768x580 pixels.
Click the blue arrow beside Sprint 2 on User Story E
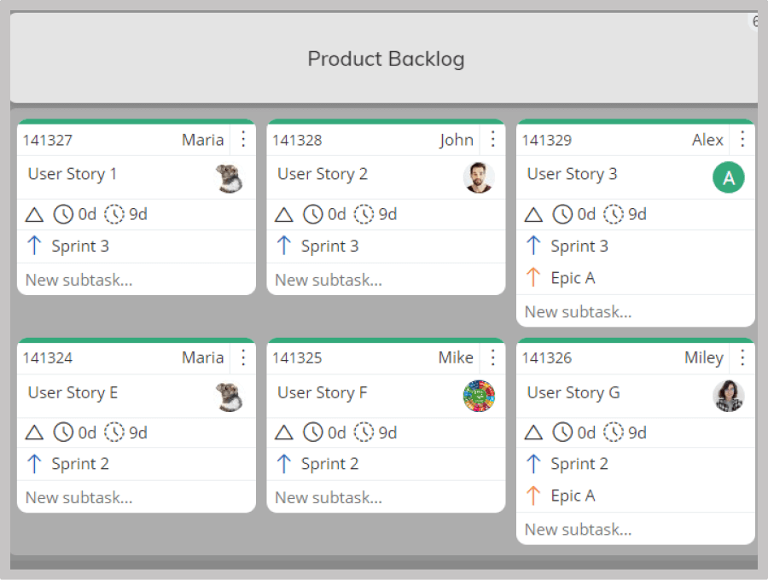(34, 463)
